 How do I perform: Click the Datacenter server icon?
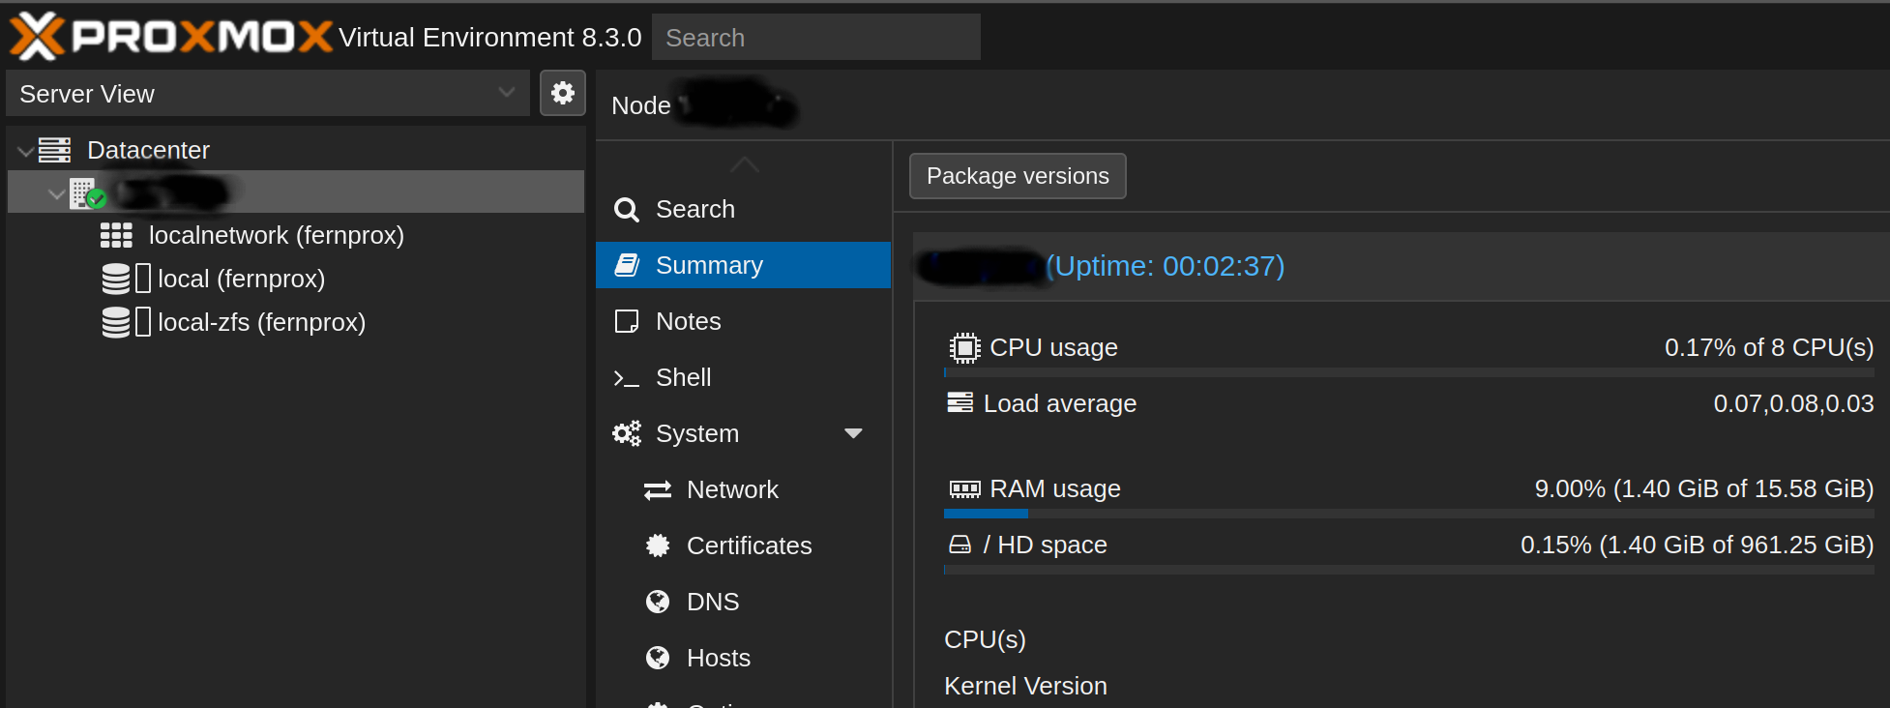(x=55, y=150)
